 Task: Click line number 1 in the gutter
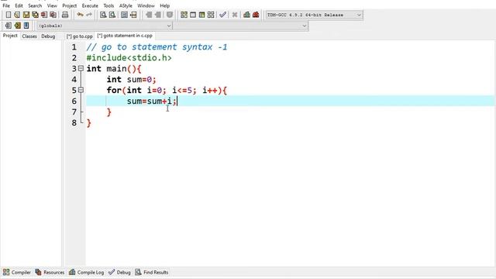tap(74, 47)
